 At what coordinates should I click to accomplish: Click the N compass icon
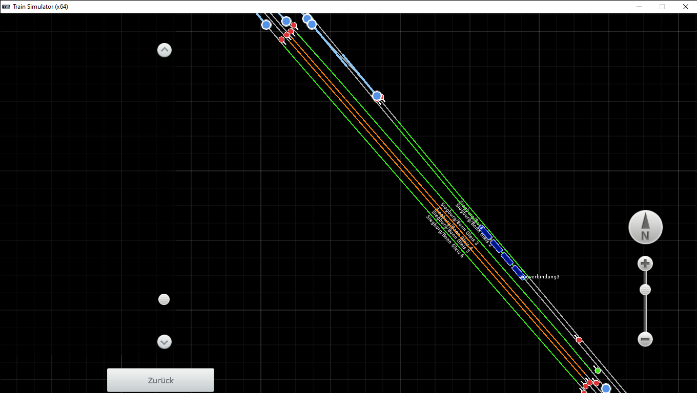645,227
